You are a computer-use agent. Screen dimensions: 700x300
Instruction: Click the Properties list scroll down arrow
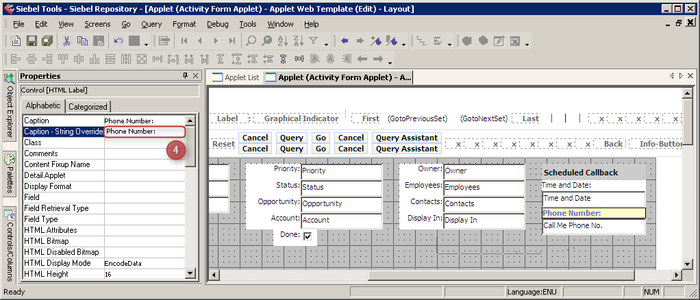190,273
